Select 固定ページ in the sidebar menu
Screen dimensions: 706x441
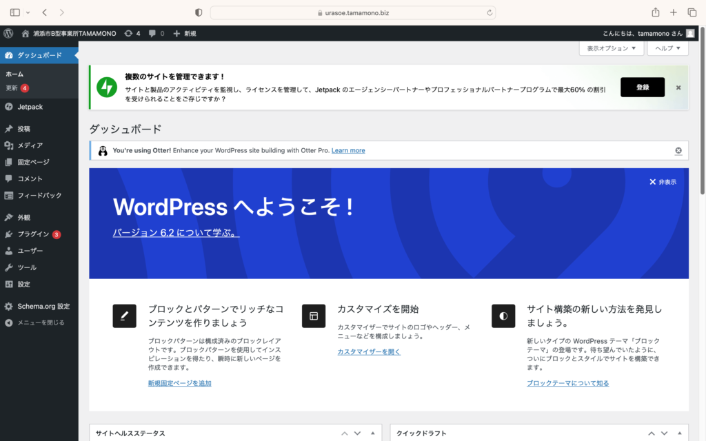point(33,162)
